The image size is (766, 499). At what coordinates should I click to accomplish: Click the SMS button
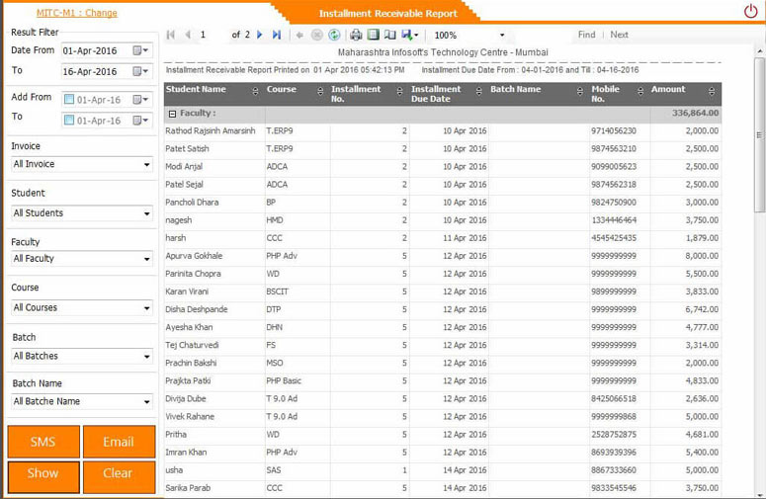43,442
